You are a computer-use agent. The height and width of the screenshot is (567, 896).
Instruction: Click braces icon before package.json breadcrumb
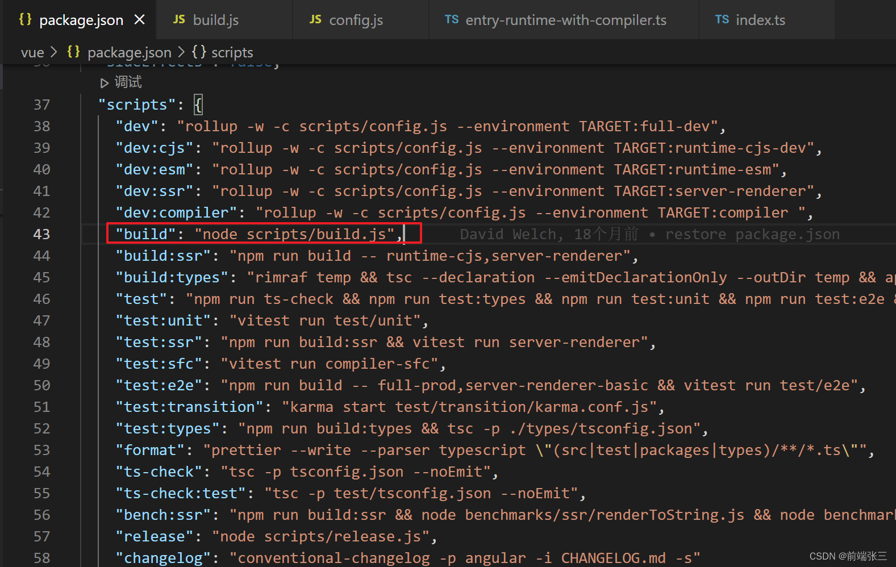73,52
